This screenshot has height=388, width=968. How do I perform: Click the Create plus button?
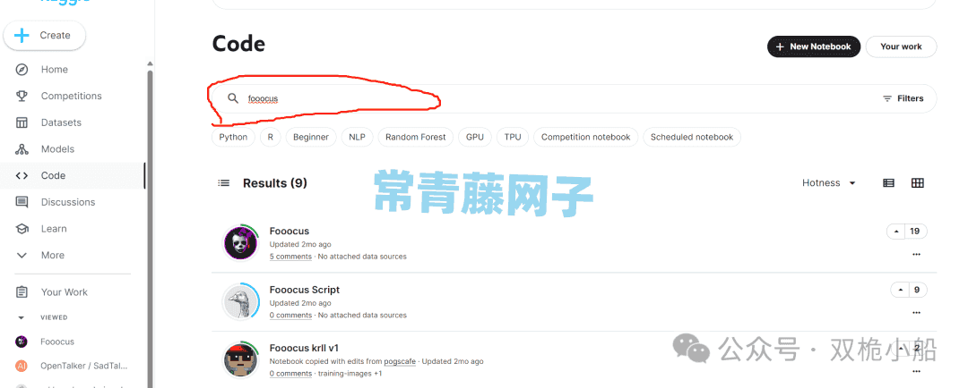[45, 35]
